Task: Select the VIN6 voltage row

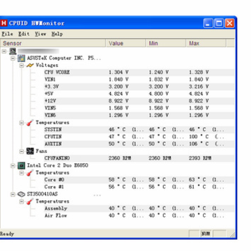Action: 139,115
